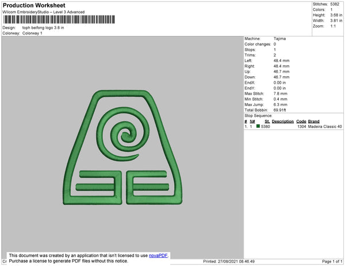
Task: Select the Max Jump value 6.3 mm
Action: click(281, 104)
